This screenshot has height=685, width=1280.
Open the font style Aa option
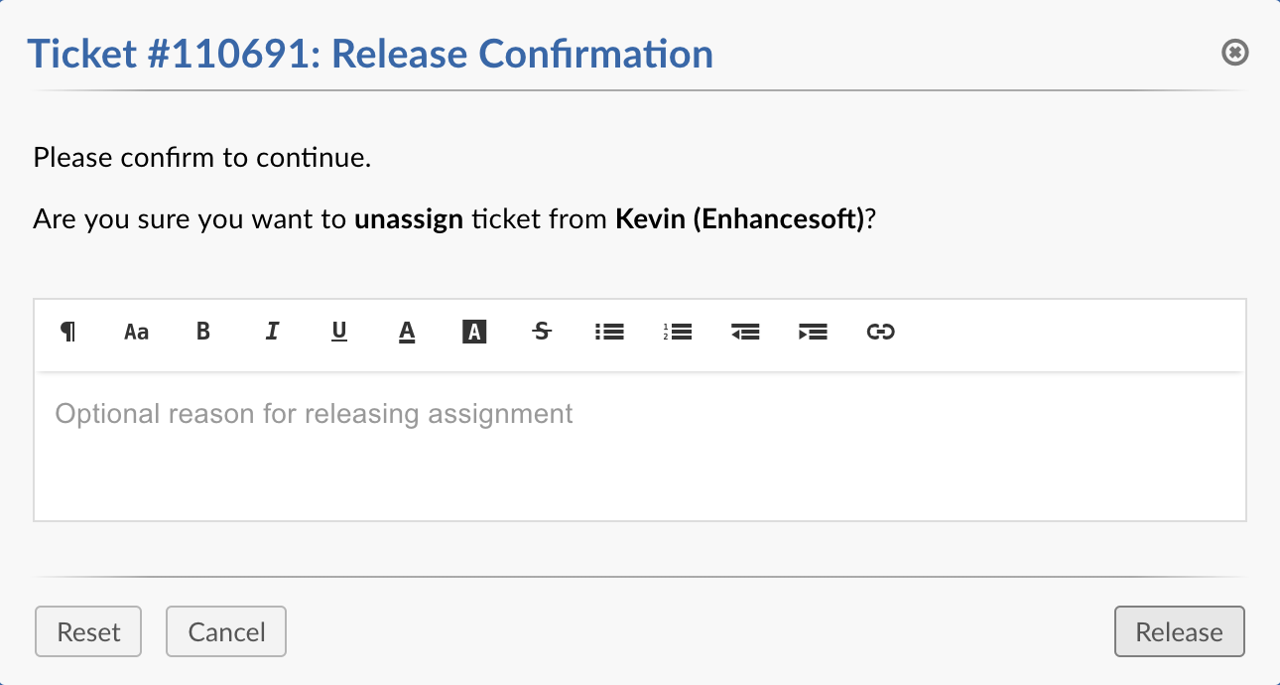point(136,332)
